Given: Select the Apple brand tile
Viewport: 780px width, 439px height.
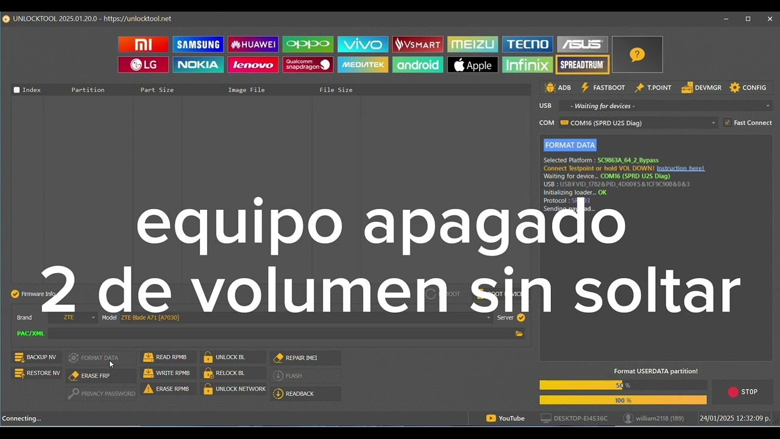Looking at the screenshot, I should 472,65.
